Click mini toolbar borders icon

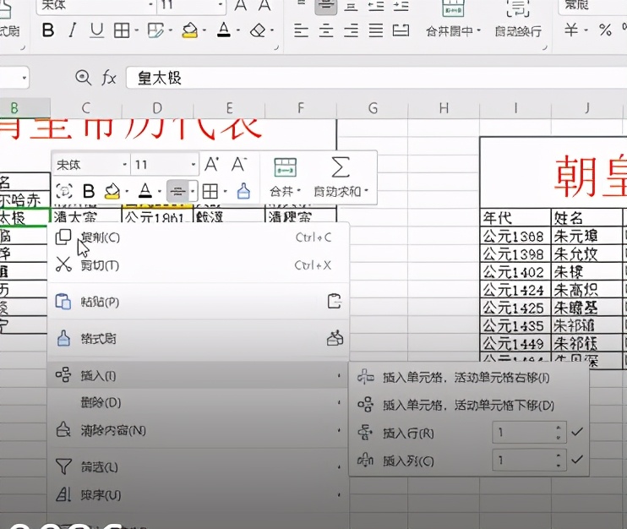(x=210, y=191)
